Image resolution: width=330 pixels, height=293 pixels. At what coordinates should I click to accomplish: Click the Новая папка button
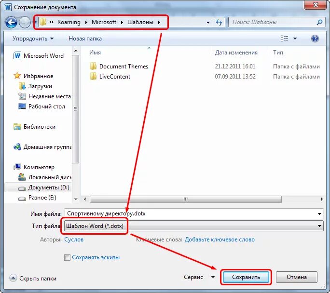[x=85, y=39]
